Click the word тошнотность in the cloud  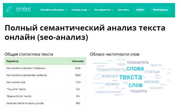click(111, 70)
